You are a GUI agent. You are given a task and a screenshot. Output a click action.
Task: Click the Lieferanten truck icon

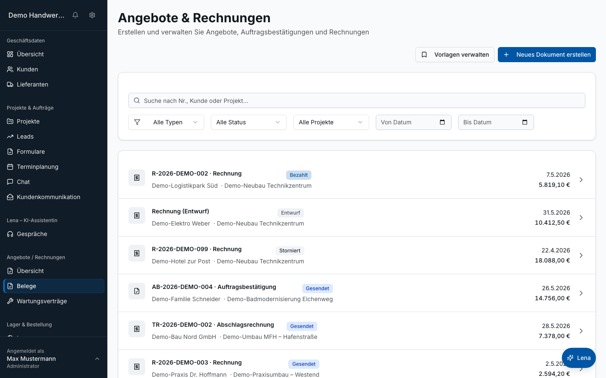click(x=10, y=84)
